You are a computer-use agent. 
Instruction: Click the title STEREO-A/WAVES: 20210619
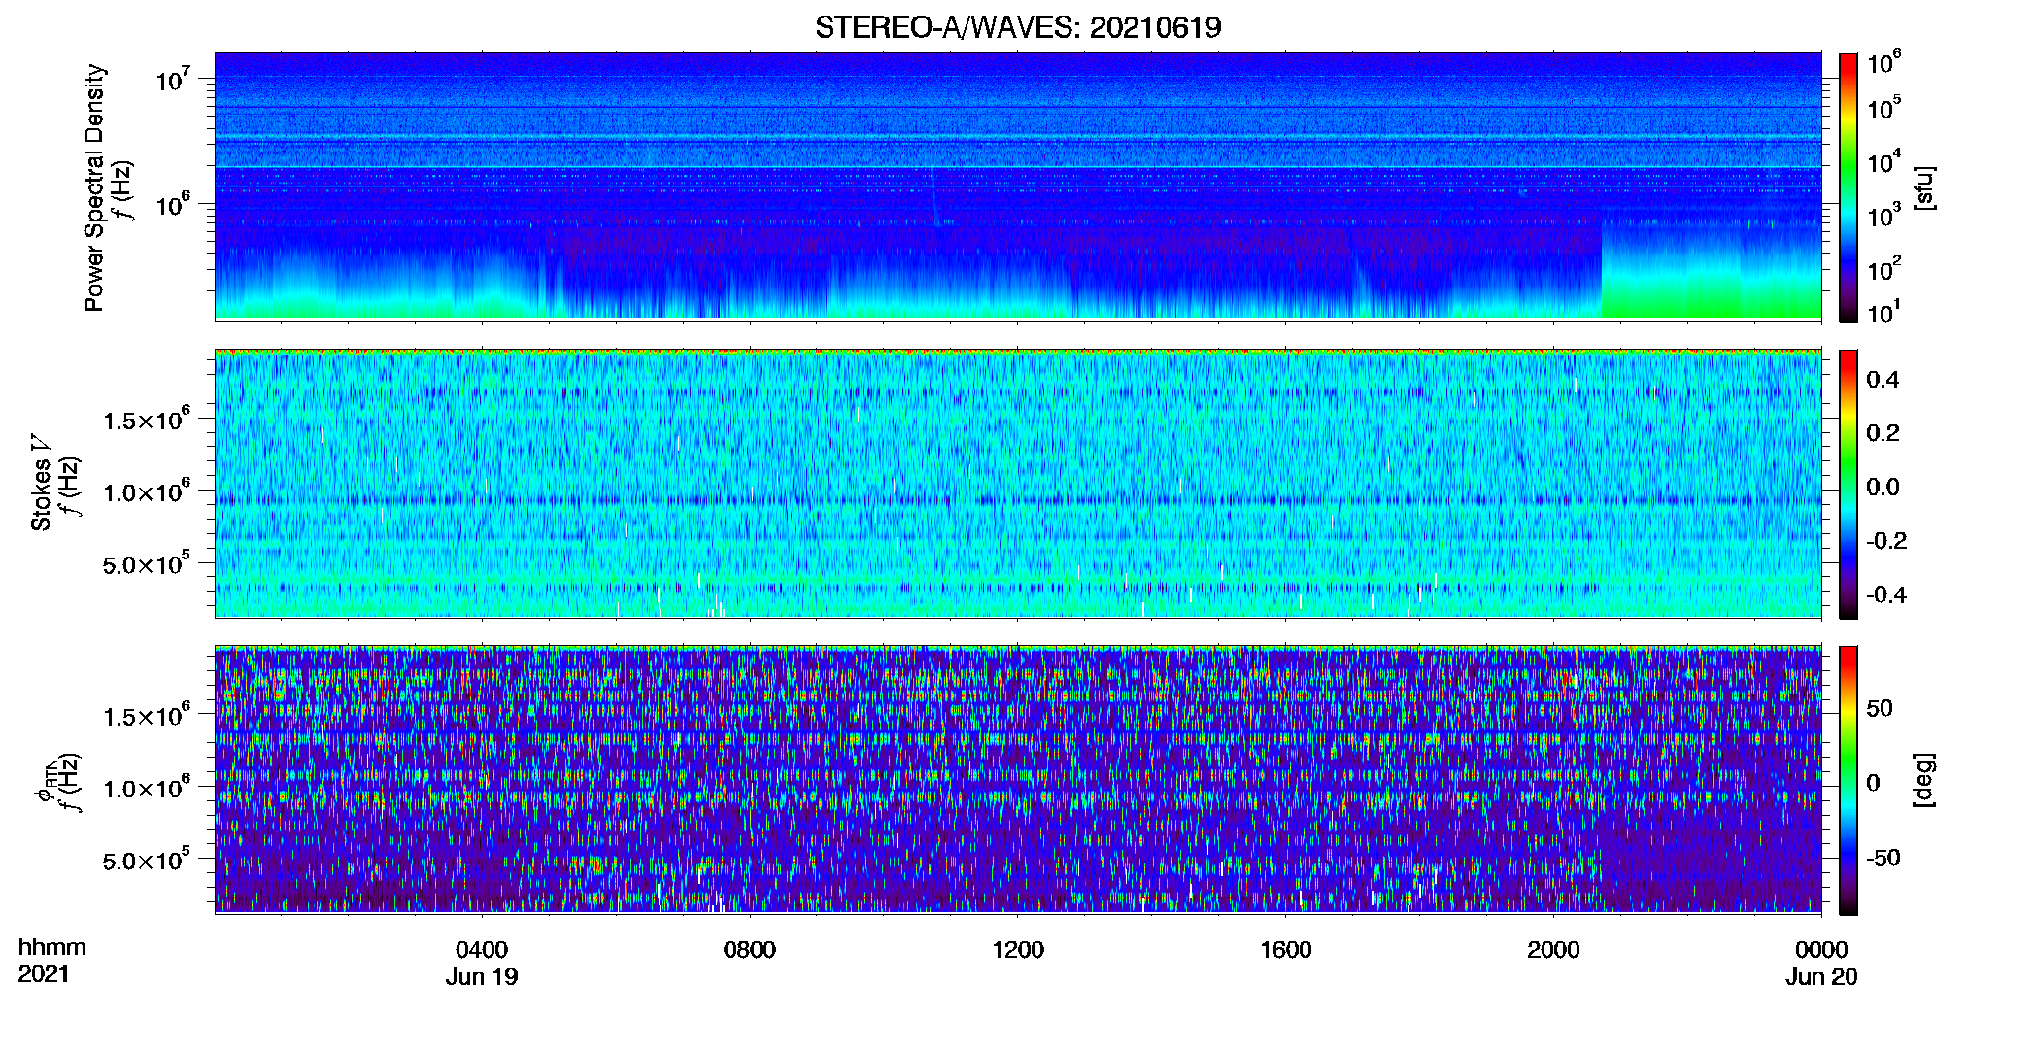coord(1018,27)
